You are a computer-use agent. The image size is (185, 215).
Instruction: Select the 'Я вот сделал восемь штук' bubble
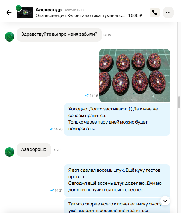point(117,181)
